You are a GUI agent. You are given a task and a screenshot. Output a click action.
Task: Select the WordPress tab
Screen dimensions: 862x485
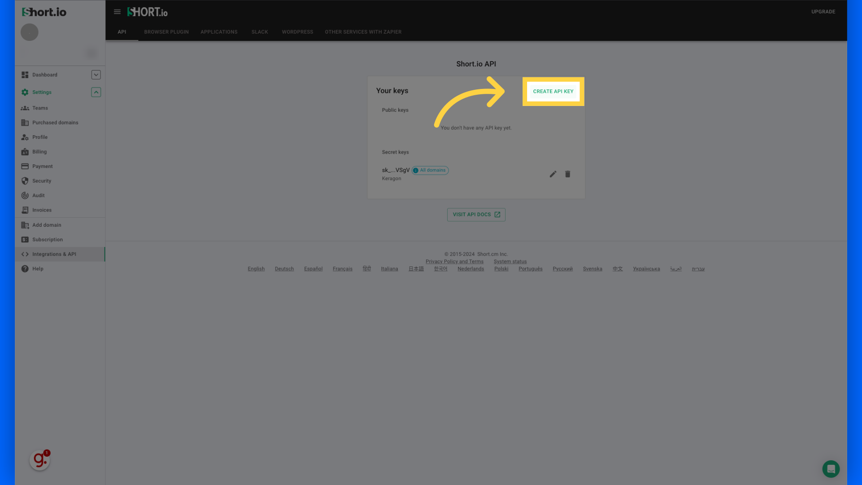pyautogui.click(x=298, y=32)
